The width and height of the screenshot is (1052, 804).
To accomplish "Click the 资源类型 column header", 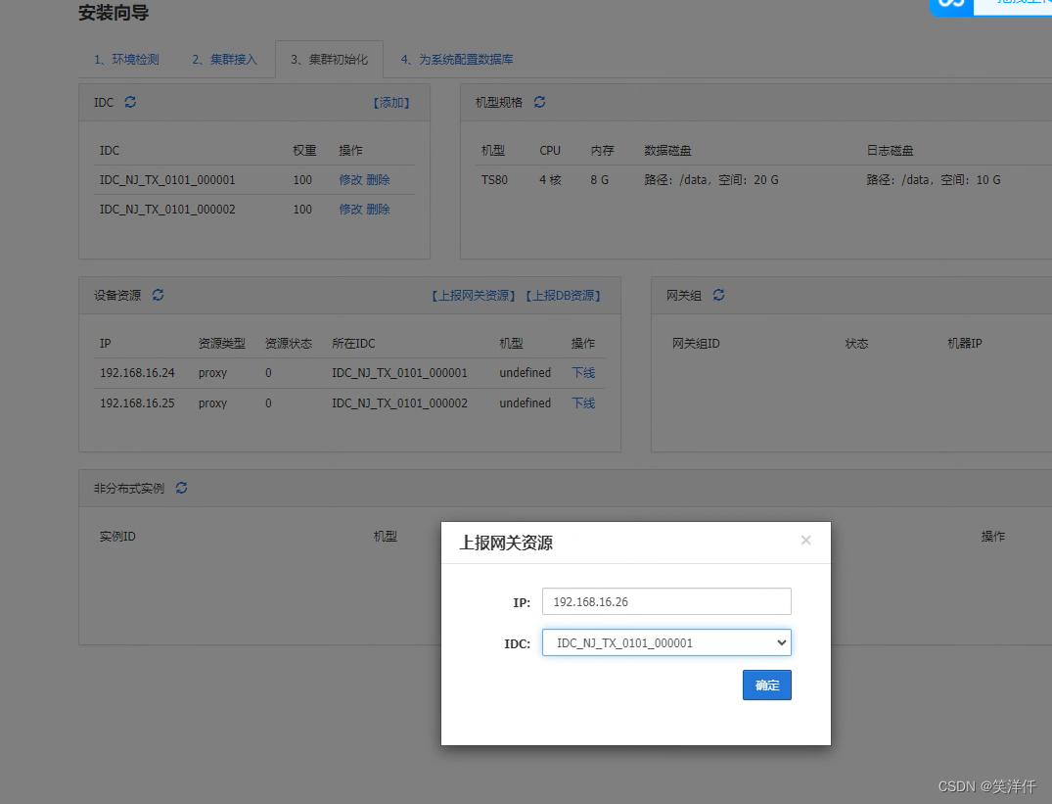I will pyautogui.click(x=221, y=344).
